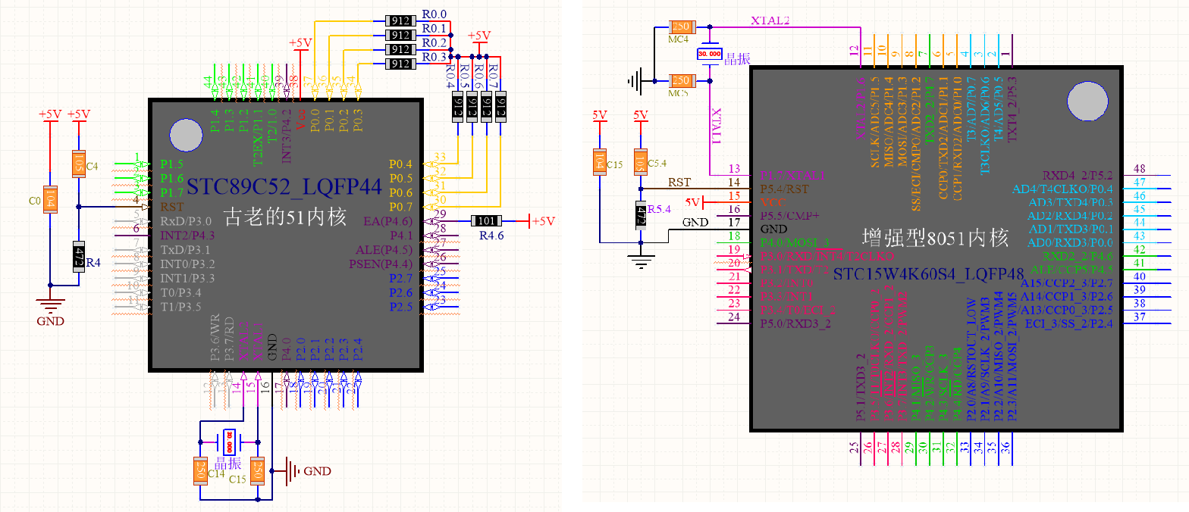
Task: Click the ECI_3/SS_2/P2.4 pin label
Action: [x=1068, y=324]
